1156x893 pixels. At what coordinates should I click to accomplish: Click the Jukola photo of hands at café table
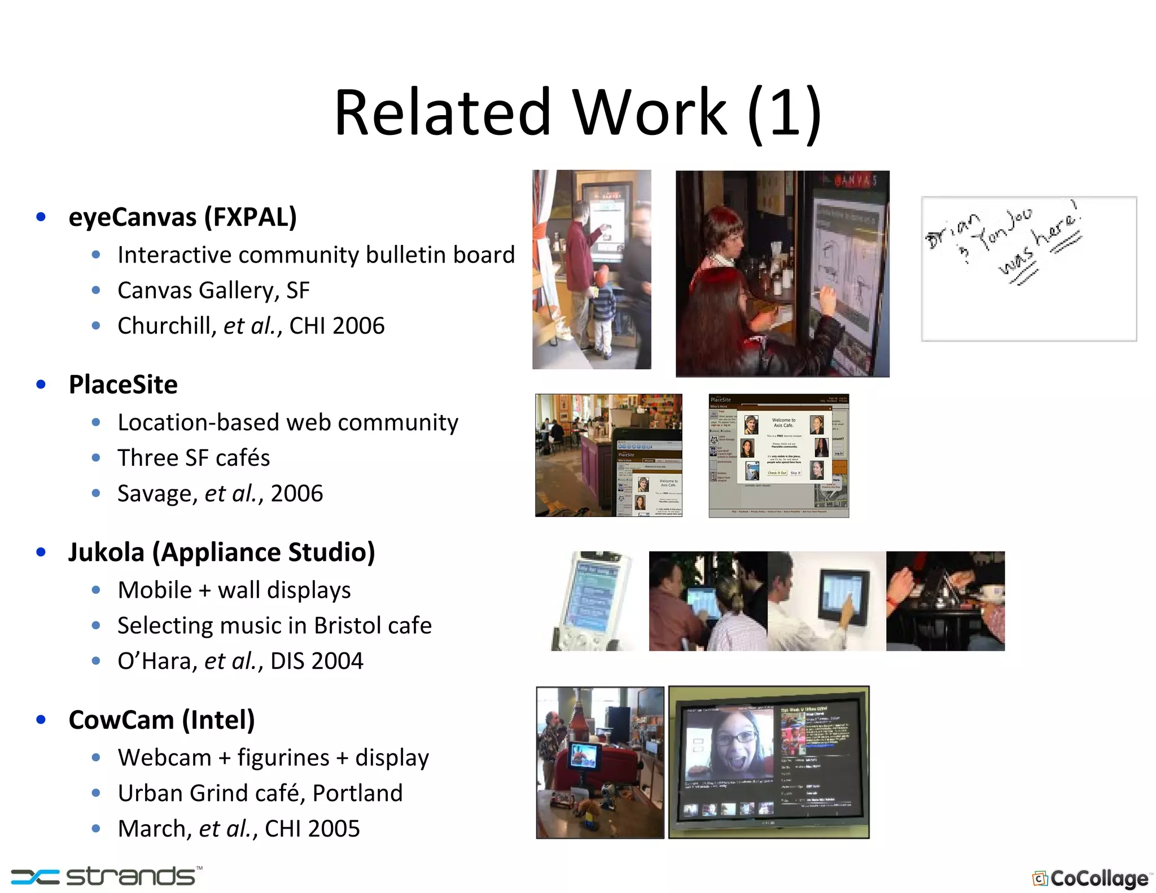(x=945, y=601)
